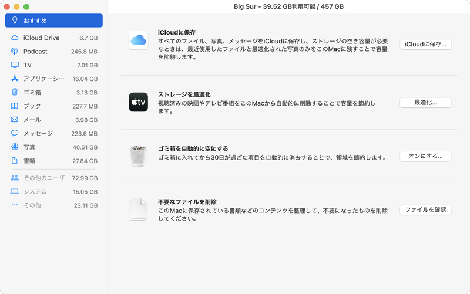Click the 72.99 GB size value
Viewport: 470px width, 294px height.
tap(85, 178)
